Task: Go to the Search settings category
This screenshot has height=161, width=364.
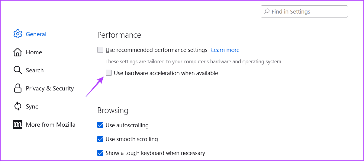Action: tap(35, 70)
